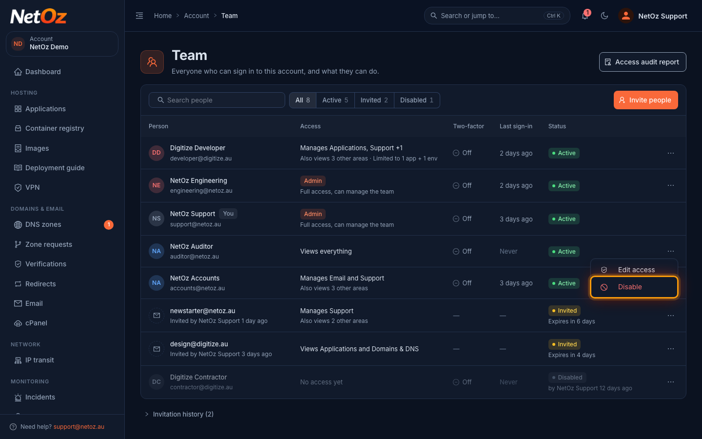Go to Account breadcrumb

tap(196, 16)
